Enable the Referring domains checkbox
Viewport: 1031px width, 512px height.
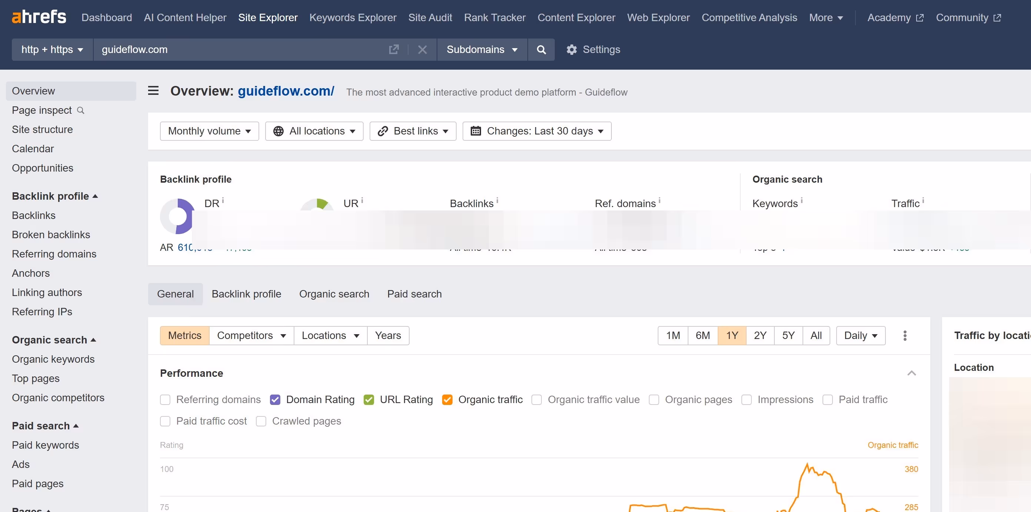165,399
